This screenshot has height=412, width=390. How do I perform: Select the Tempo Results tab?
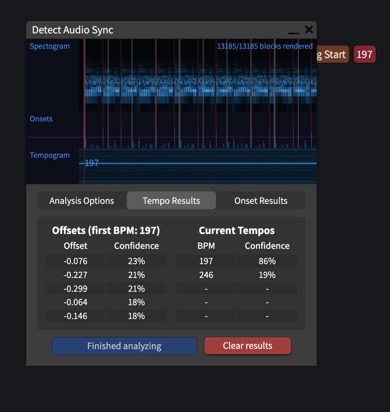[x=171, y=201]
